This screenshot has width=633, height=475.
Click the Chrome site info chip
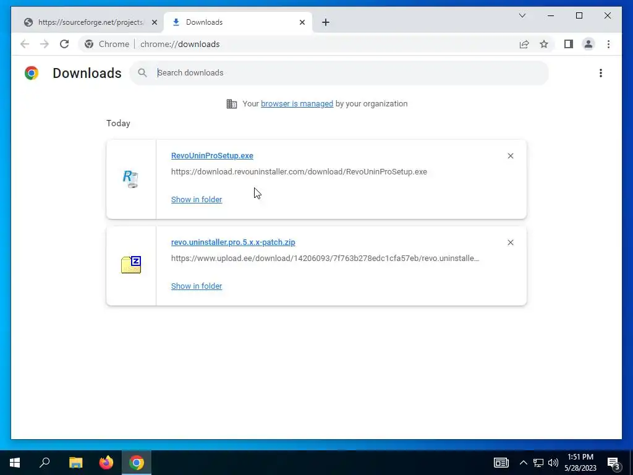point(106,44)
